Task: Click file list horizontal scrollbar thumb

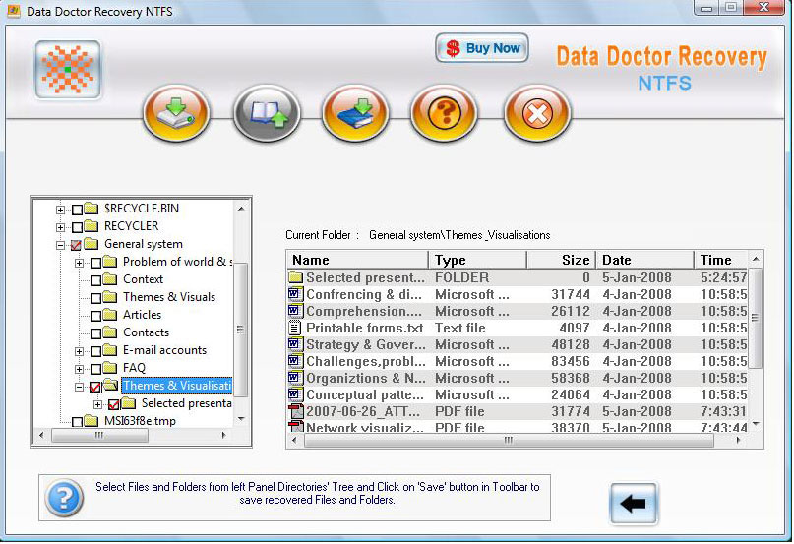Action: click(x=509, y=440)
